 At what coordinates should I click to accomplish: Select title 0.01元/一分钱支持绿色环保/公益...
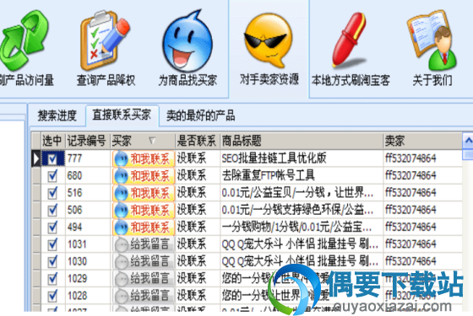click(x=297, y=210)
